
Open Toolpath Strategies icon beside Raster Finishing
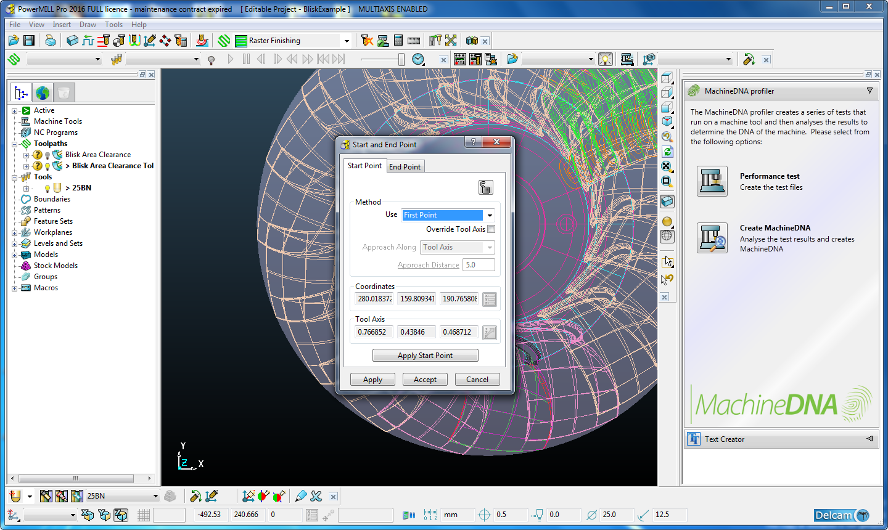coord(224,41)
